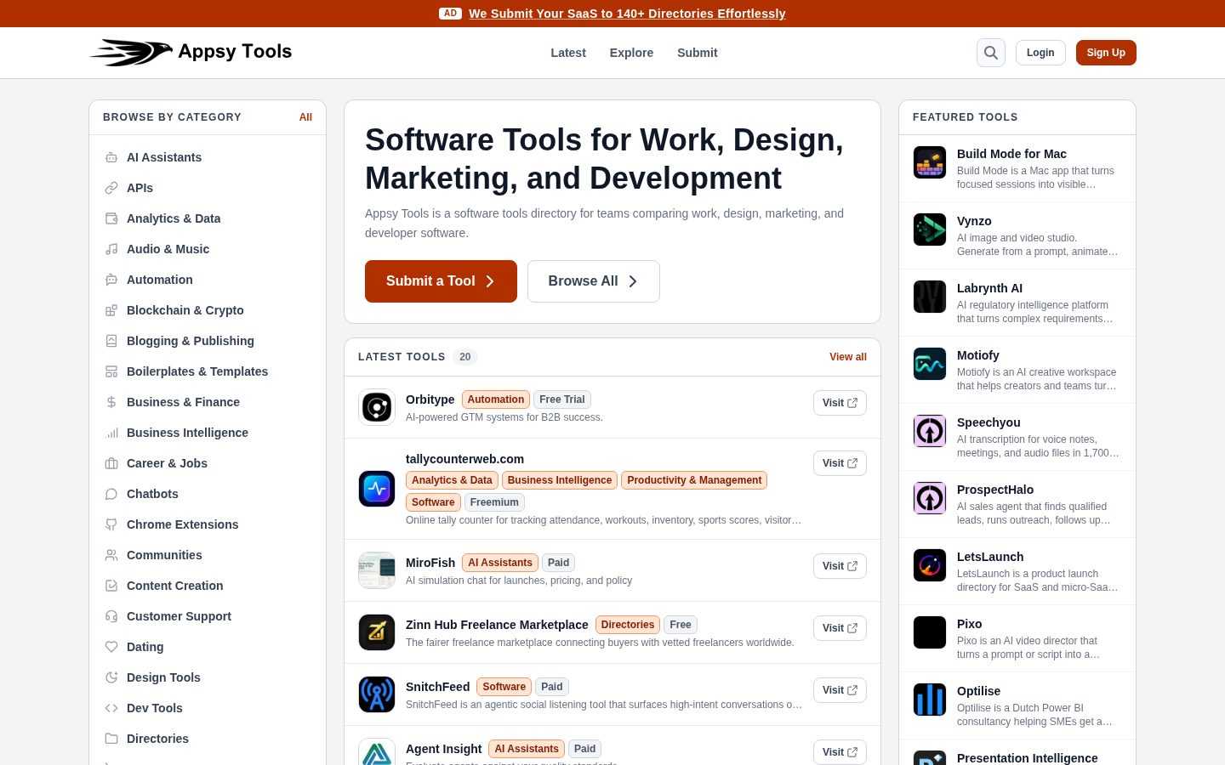Click the Appsy Tools eagle logo
This screenshot has height=765, width=1225.
point(131,53)
